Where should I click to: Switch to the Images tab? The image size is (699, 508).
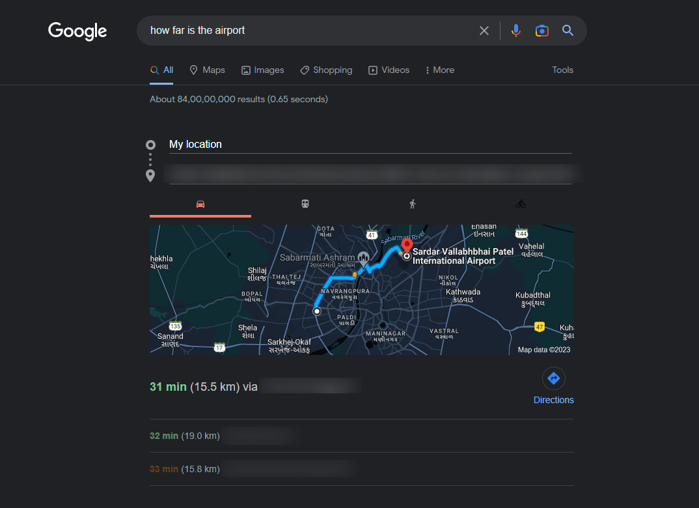click(x=262, y=70)
